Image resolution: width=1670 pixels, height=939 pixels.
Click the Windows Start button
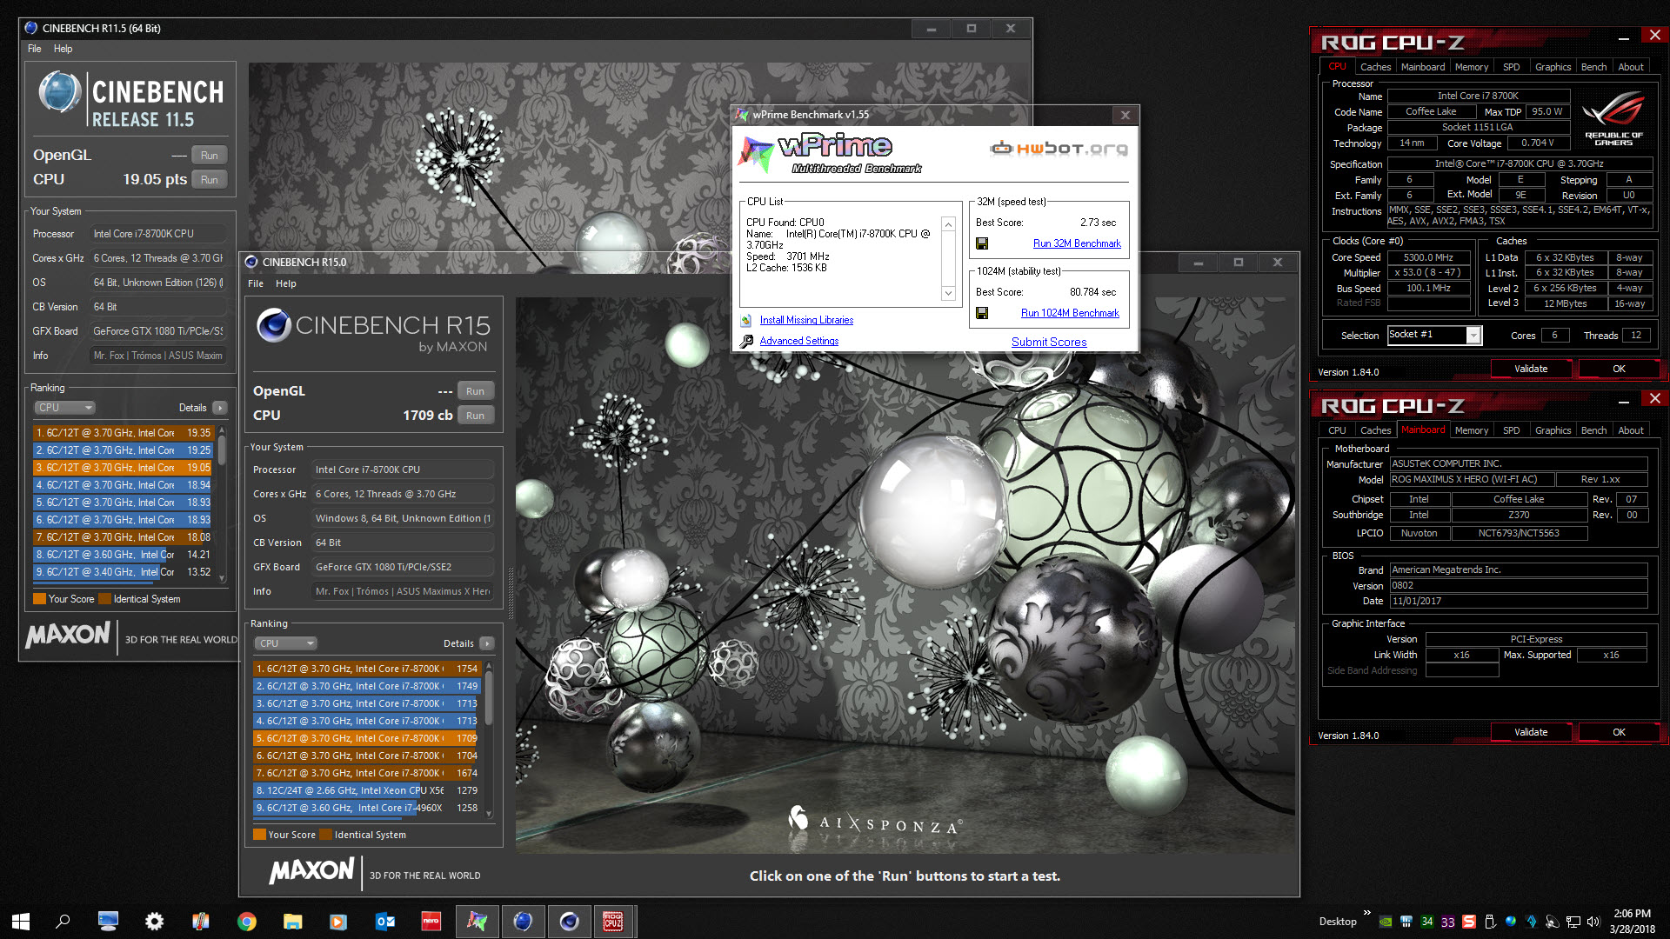tap(21, 922)
